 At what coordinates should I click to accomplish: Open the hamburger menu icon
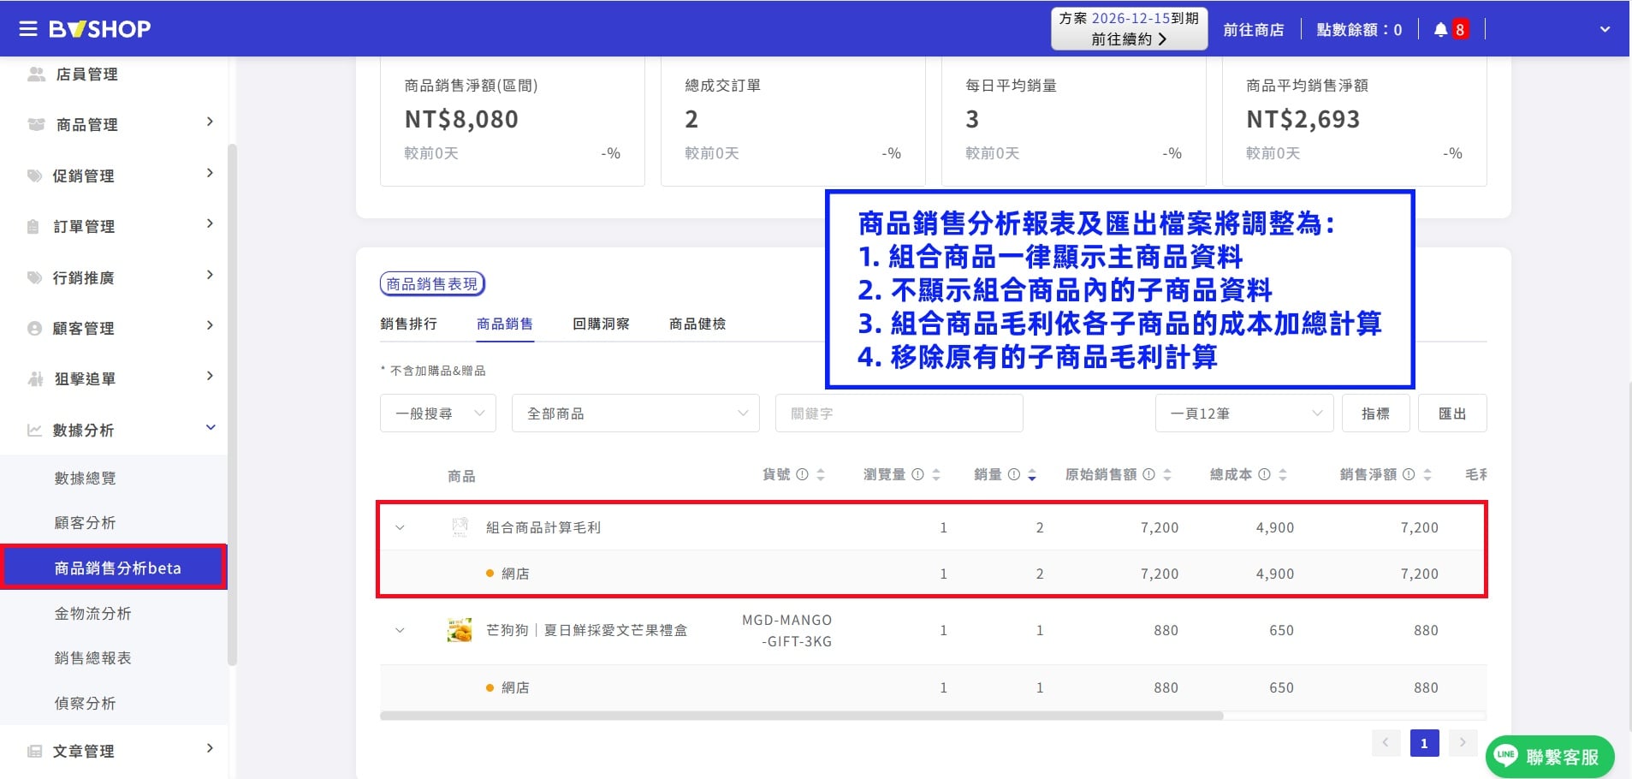click(28, 29)
